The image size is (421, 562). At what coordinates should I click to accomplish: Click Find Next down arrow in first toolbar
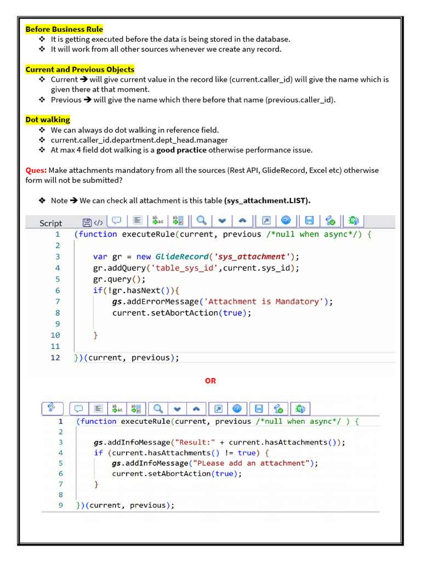pos(222,221)
